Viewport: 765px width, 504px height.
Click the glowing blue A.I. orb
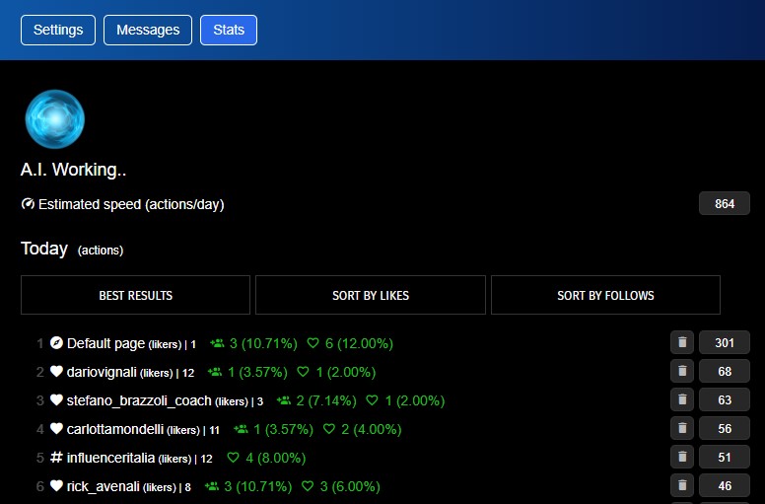pos(54,118)
